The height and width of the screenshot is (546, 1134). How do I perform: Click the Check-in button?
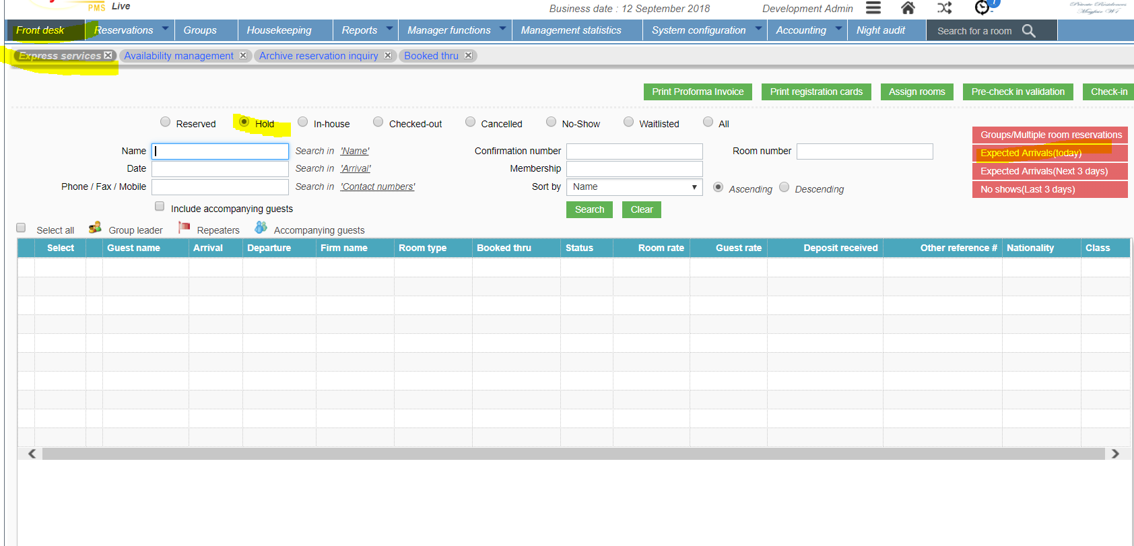click(x=1108, y=92)
